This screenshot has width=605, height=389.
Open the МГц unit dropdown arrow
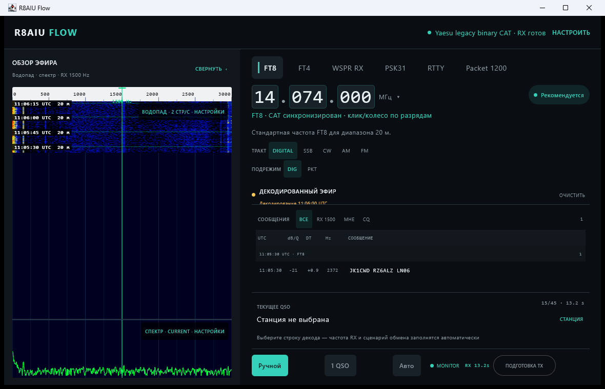398,97
